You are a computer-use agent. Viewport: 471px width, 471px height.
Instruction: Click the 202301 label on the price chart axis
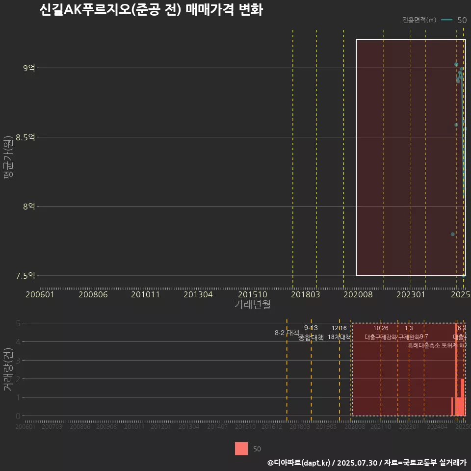[411, 294]
